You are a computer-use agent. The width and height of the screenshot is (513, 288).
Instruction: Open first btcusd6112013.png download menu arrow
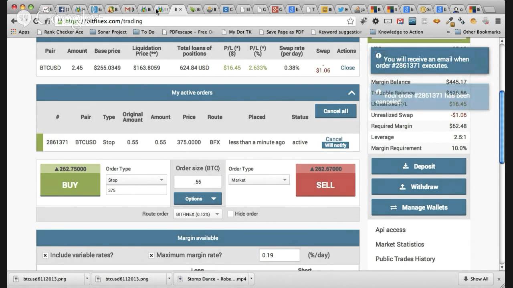pos(87,279)
